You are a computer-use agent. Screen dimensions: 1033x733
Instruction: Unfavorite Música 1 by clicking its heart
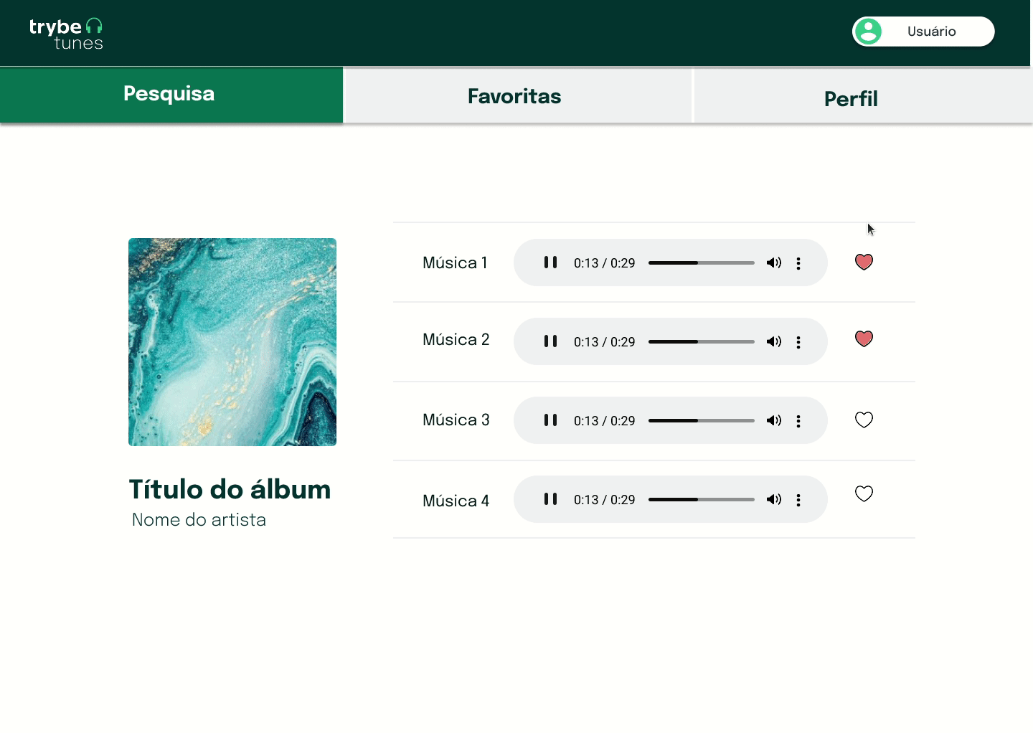tap(864, 263)
